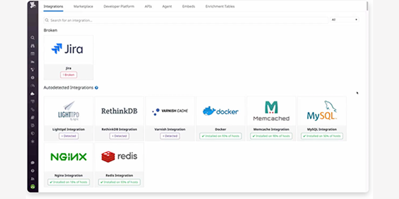The height and width of the screenshot is (199, 399).
Task: Click the Lighttpd logo tile
Action: tap(68, 111)
